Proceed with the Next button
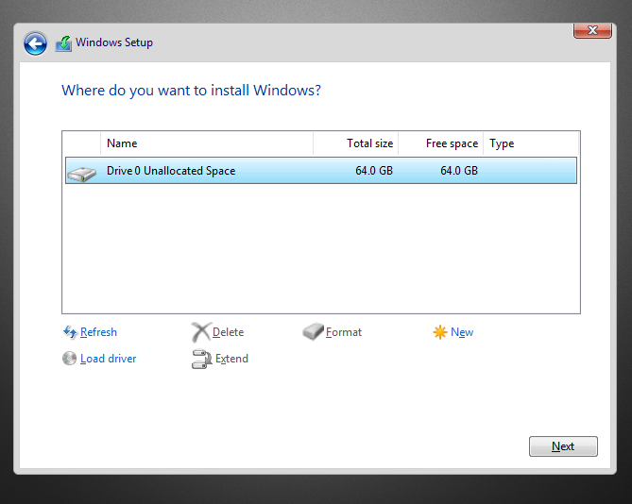Screen dimensions: 632x504 tap(563, 446)
